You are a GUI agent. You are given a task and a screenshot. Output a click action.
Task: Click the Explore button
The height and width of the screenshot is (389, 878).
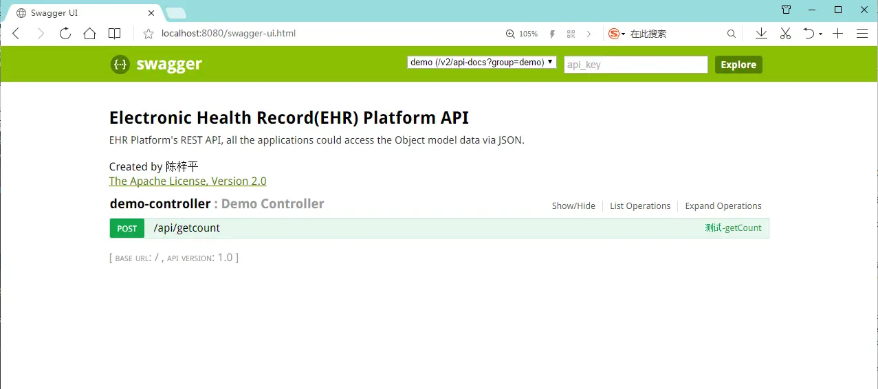click(738, 65)
